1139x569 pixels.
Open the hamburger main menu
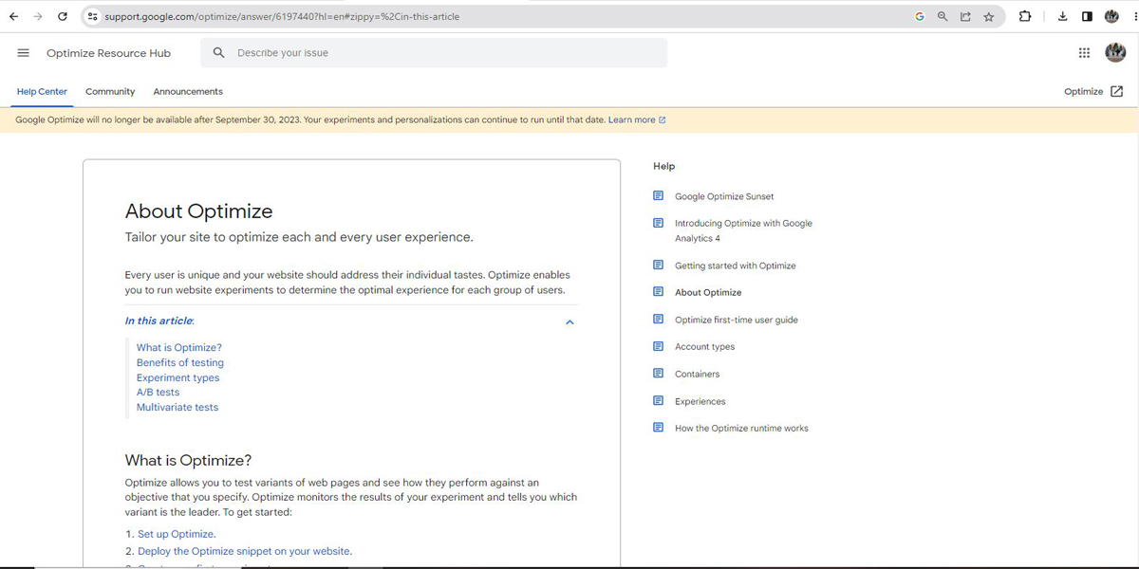24,53
